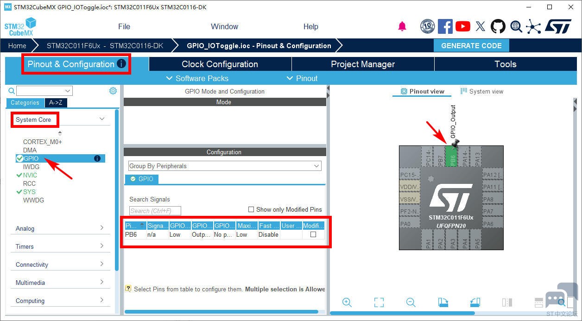Image resolution: width=582 pixels, height=321 pixels.
Task: Open the File menu
Action: tap(124, 26)
